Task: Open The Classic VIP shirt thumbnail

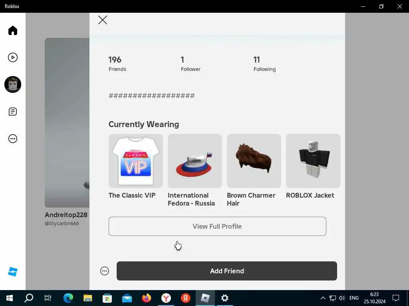Action: click(136, 161)
